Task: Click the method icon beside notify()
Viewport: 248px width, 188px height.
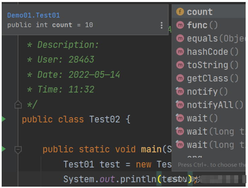Action: [180, 91]
